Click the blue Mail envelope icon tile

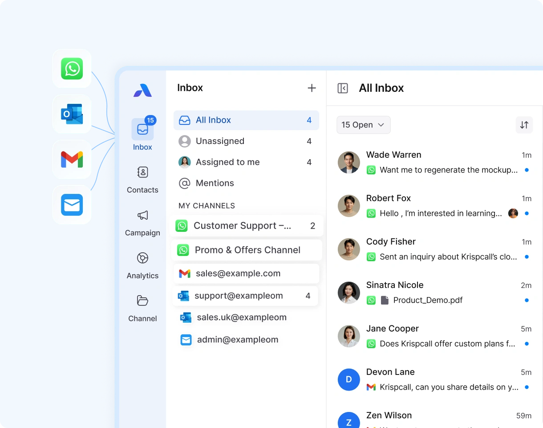point(72,205)
